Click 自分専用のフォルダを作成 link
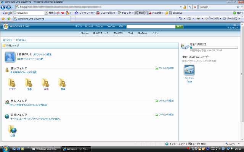The height and width of the screenshot is (152, 244). click(x=24, y=72)
